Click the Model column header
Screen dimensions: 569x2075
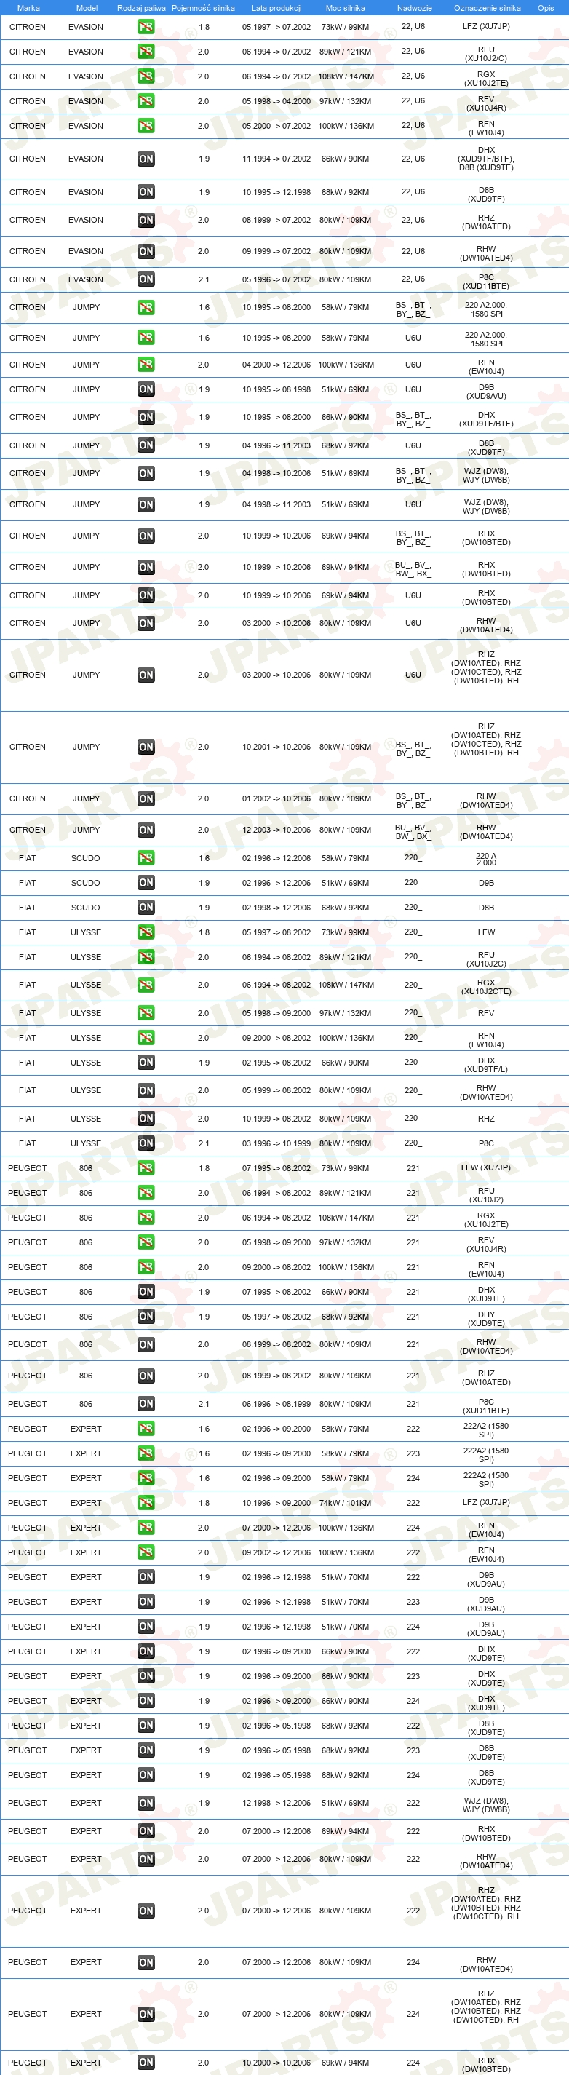[87, 8]
